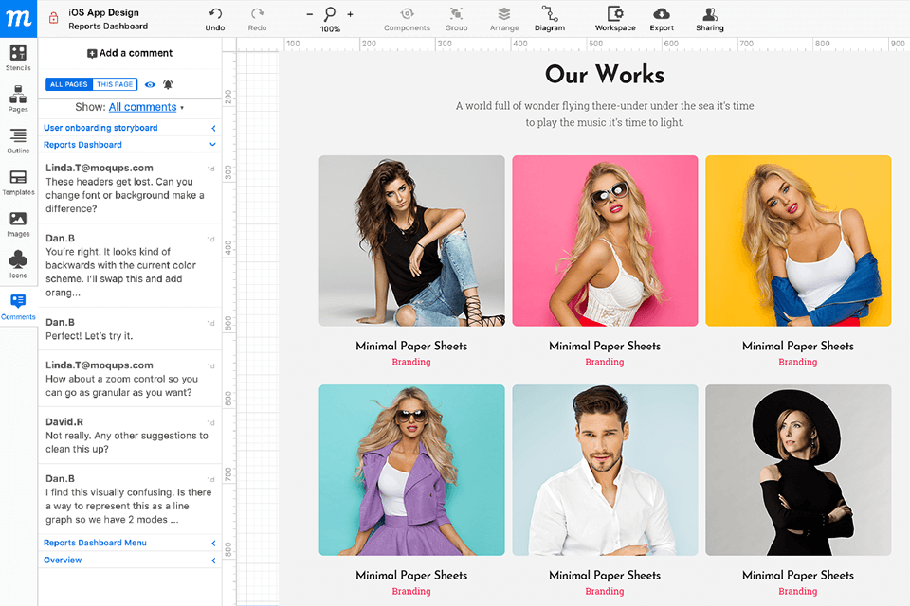The height and width of the screenshot is (606, 910).
Task: Switch to THIS PAGE comments
Action: pyautogui.click(x=115, y=84)
